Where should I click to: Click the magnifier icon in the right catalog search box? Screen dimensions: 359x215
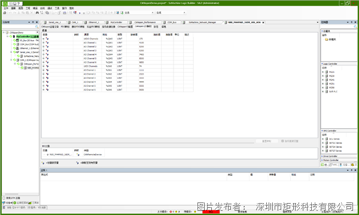(355, 27)
